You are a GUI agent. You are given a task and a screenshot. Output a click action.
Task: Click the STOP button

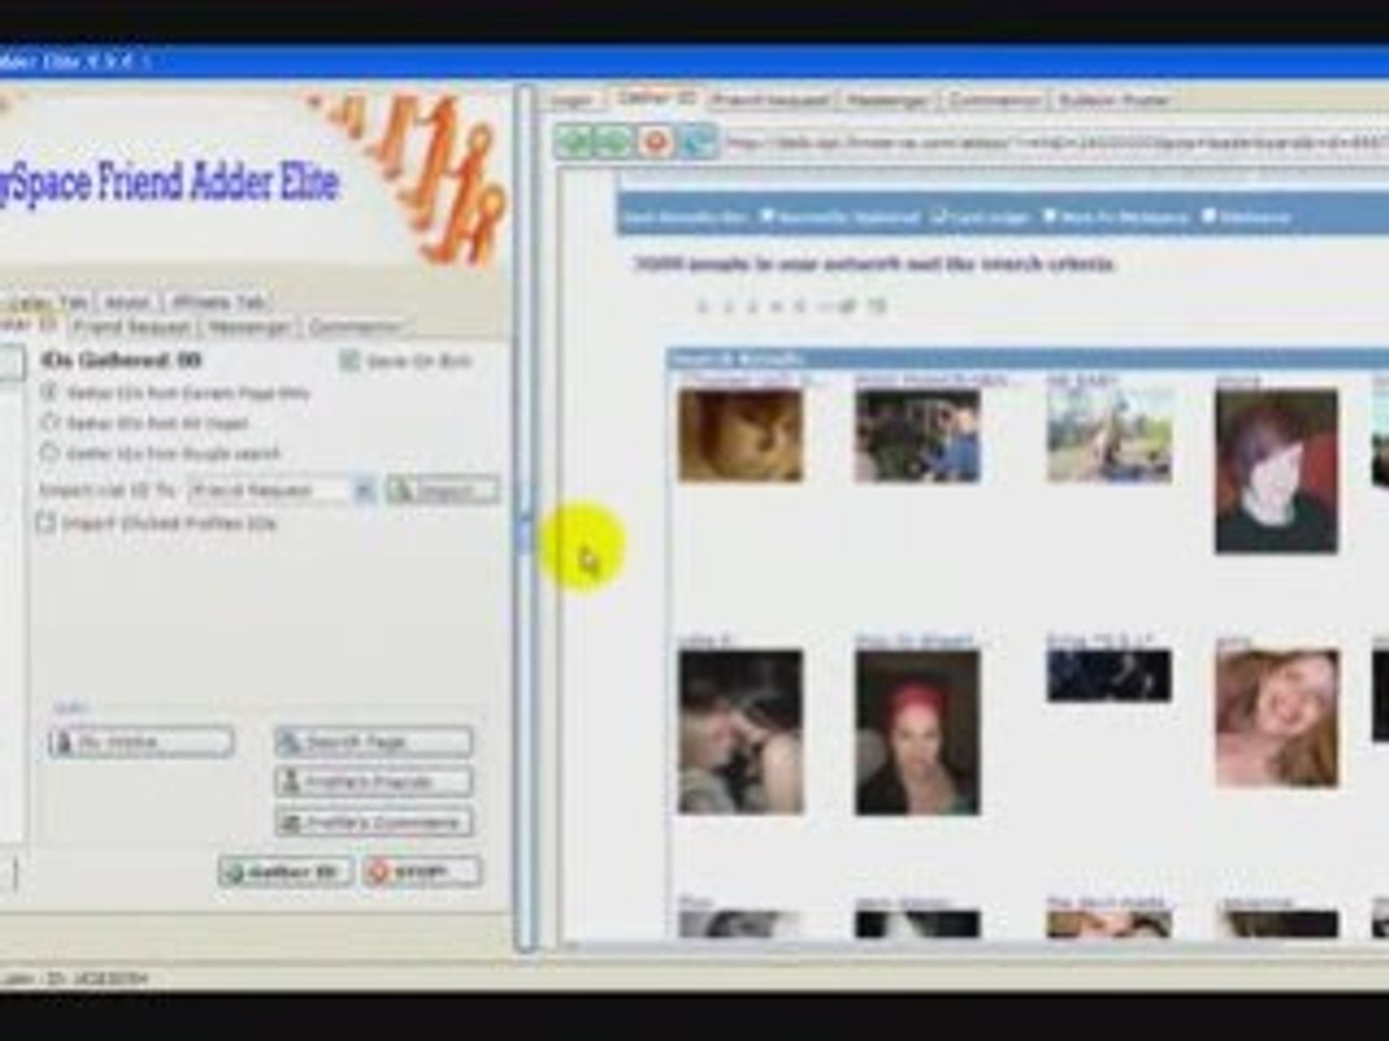pos(422,872)
